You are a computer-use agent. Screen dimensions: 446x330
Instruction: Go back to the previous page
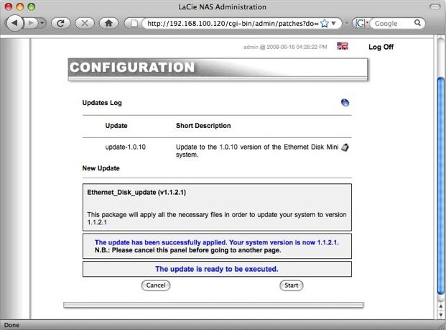(x=14, y=23)
